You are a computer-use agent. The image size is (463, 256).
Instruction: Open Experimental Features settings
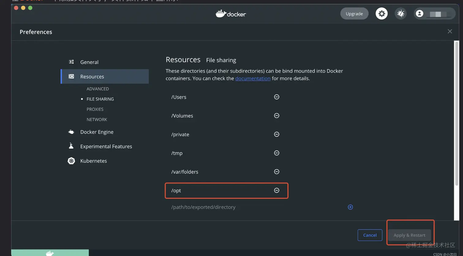(x=106, y=146)
